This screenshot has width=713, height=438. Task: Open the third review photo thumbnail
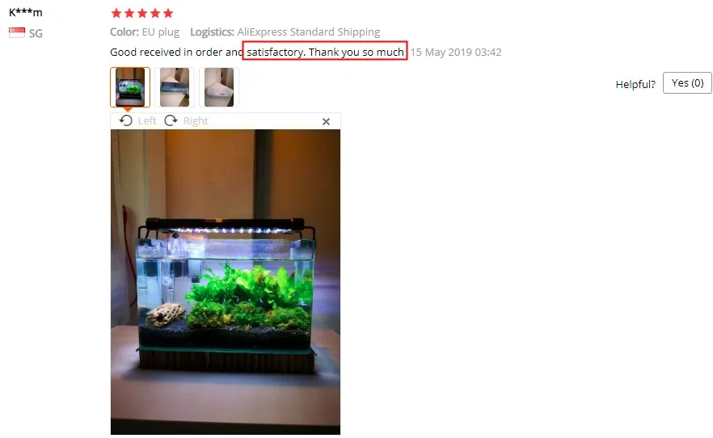(x=219, y=87)
